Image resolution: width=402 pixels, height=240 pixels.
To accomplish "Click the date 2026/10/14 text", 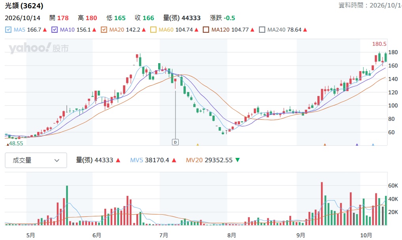I will (x=23, y=18).
